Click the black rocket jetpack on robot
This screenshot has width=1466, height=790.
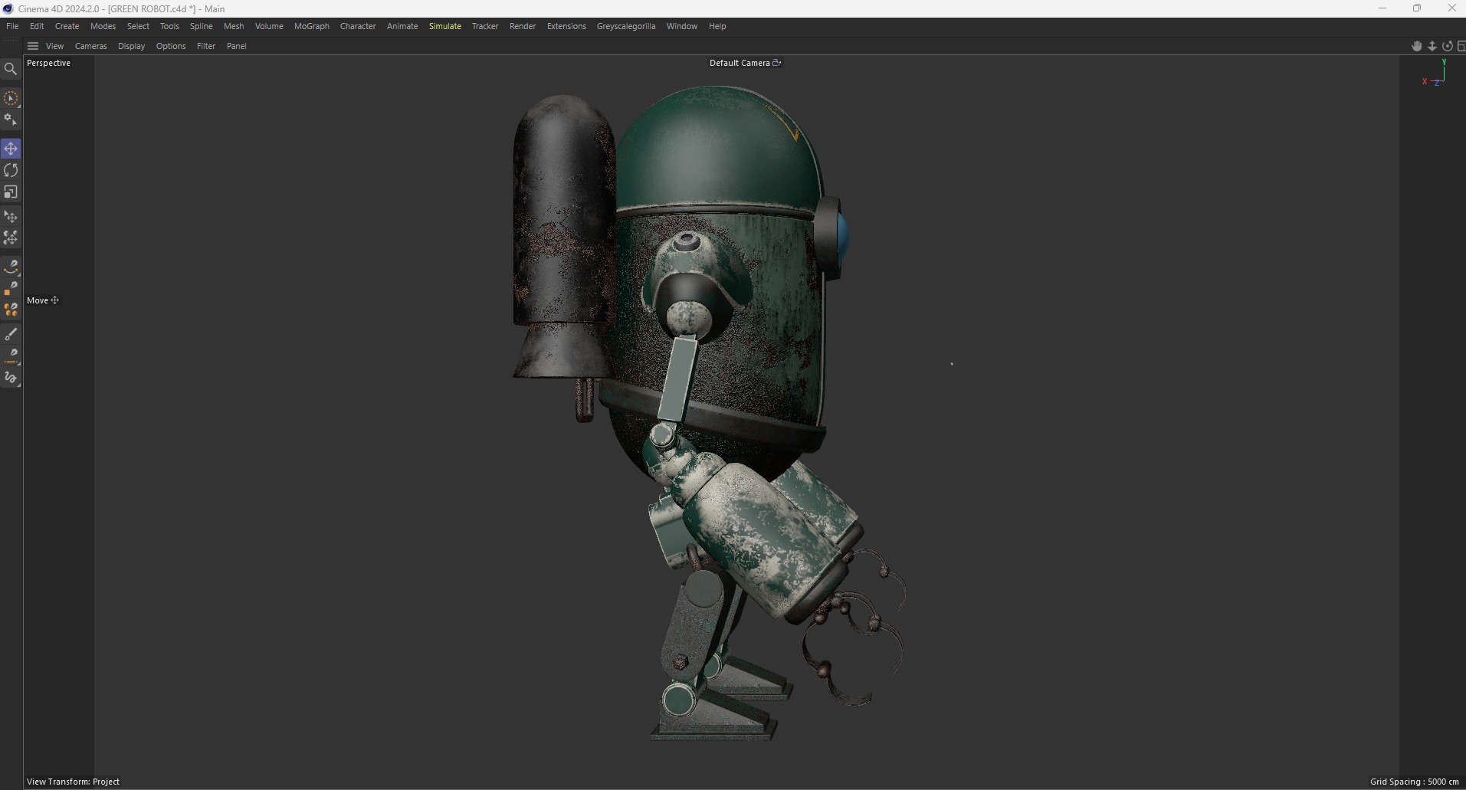tap(563, 238)
